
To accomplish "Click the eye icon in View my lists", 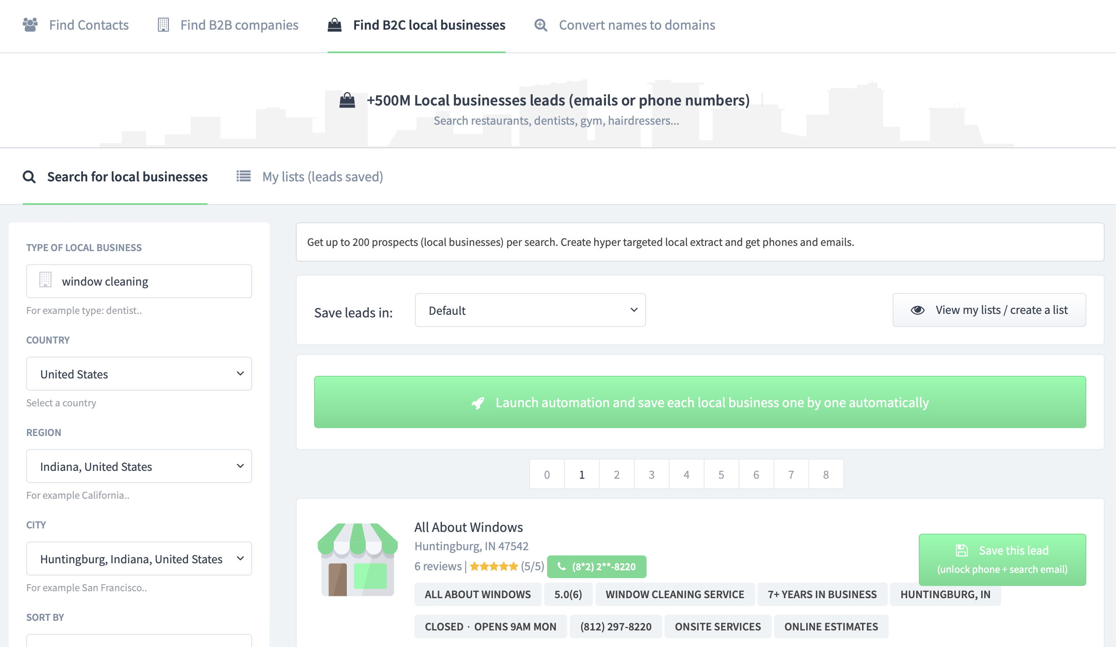I will coord(917,310).
